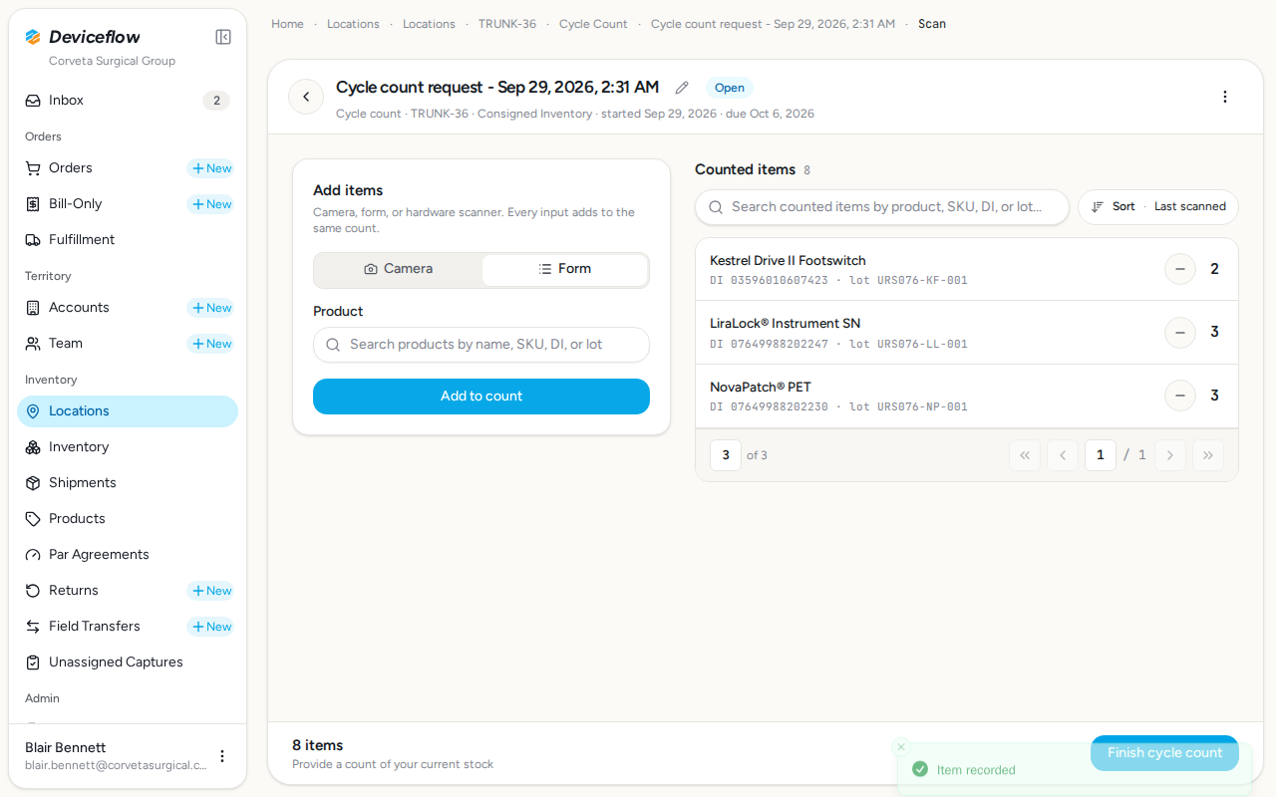Decrease Kestrel Drive II Footswitch count

tap(1180, 269)
